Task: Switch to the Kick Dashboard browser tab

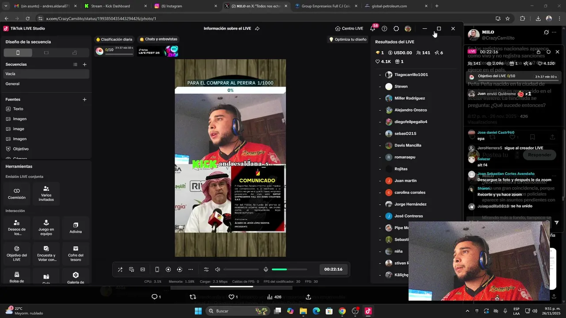Action: click(115, 6)
